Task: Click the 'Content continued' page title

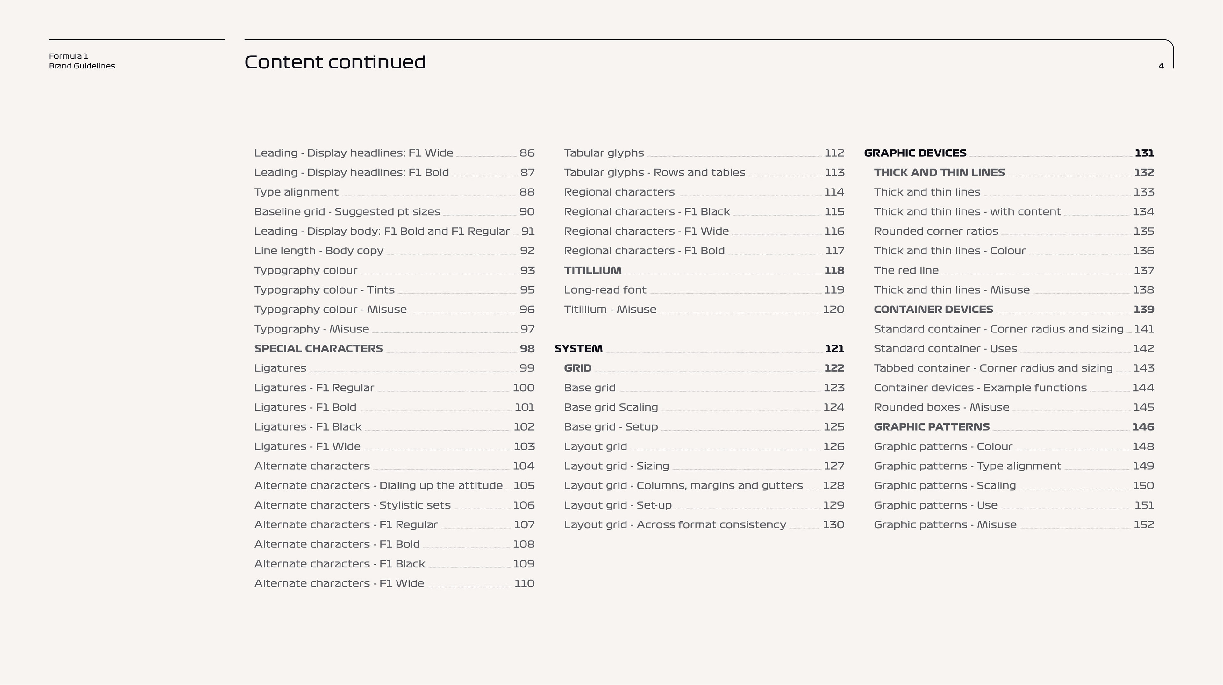Action: coord(335,62)
